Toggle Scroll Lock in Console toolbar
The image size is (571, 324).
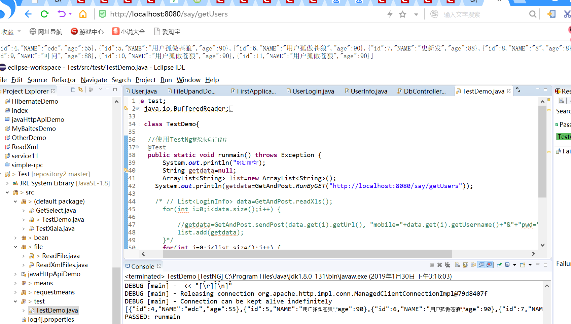[x=466, y=265]
